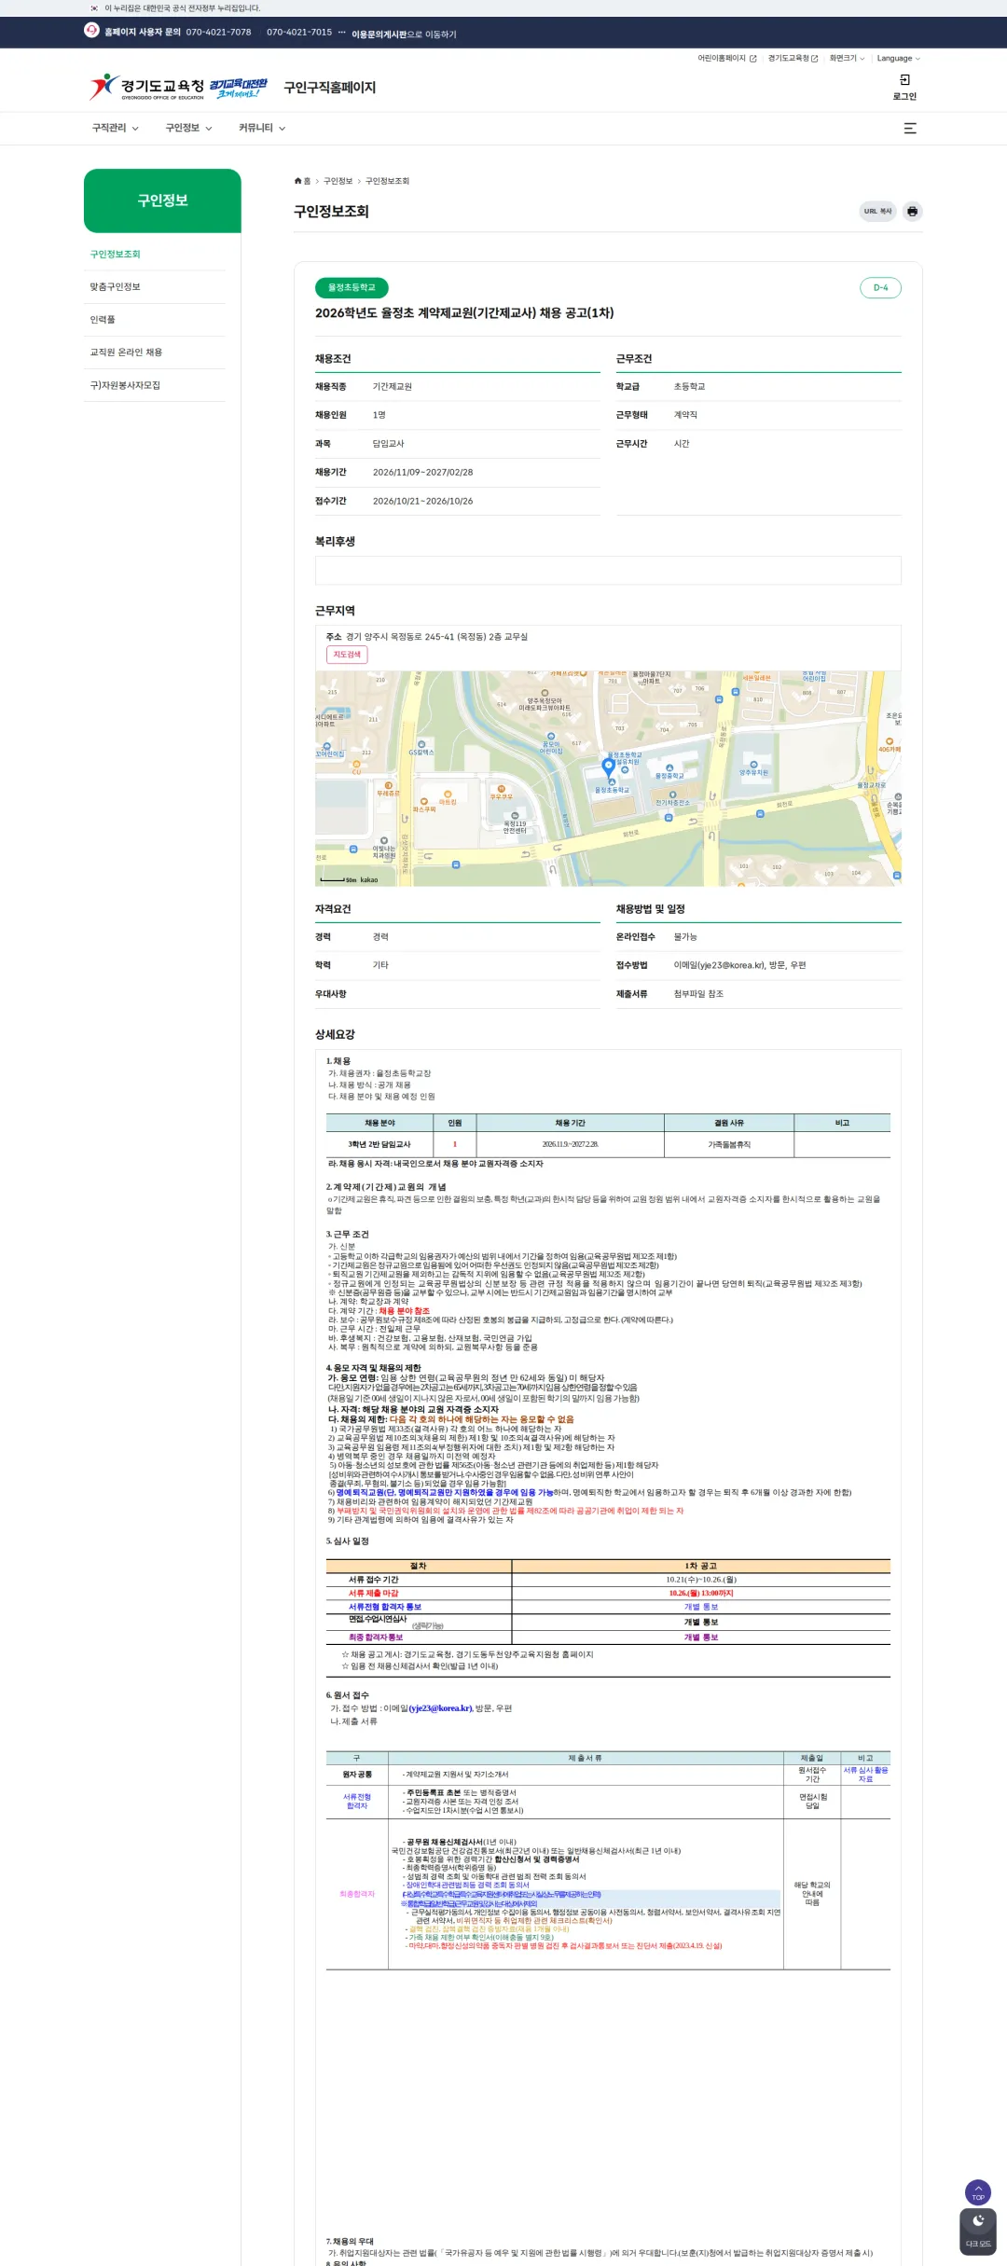1007x2266 pixels.
Task: Open the Language dropdown
Action: click(898, 59)
